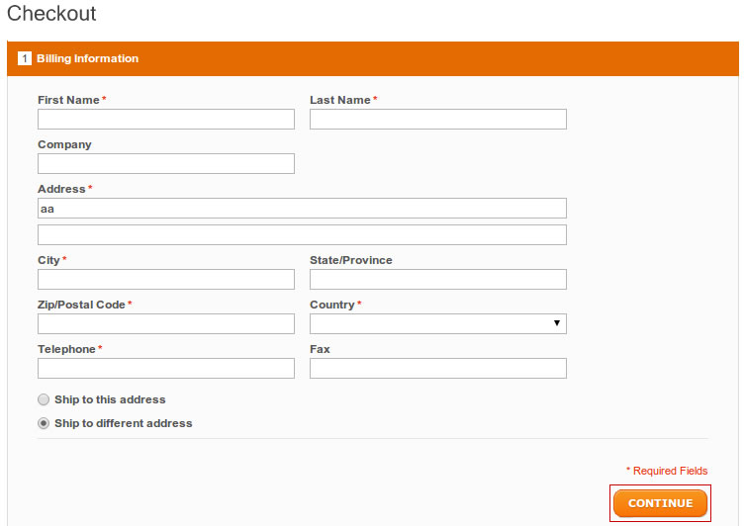
Task: Click the 'Fax' label
Action: tap(320, 349)
